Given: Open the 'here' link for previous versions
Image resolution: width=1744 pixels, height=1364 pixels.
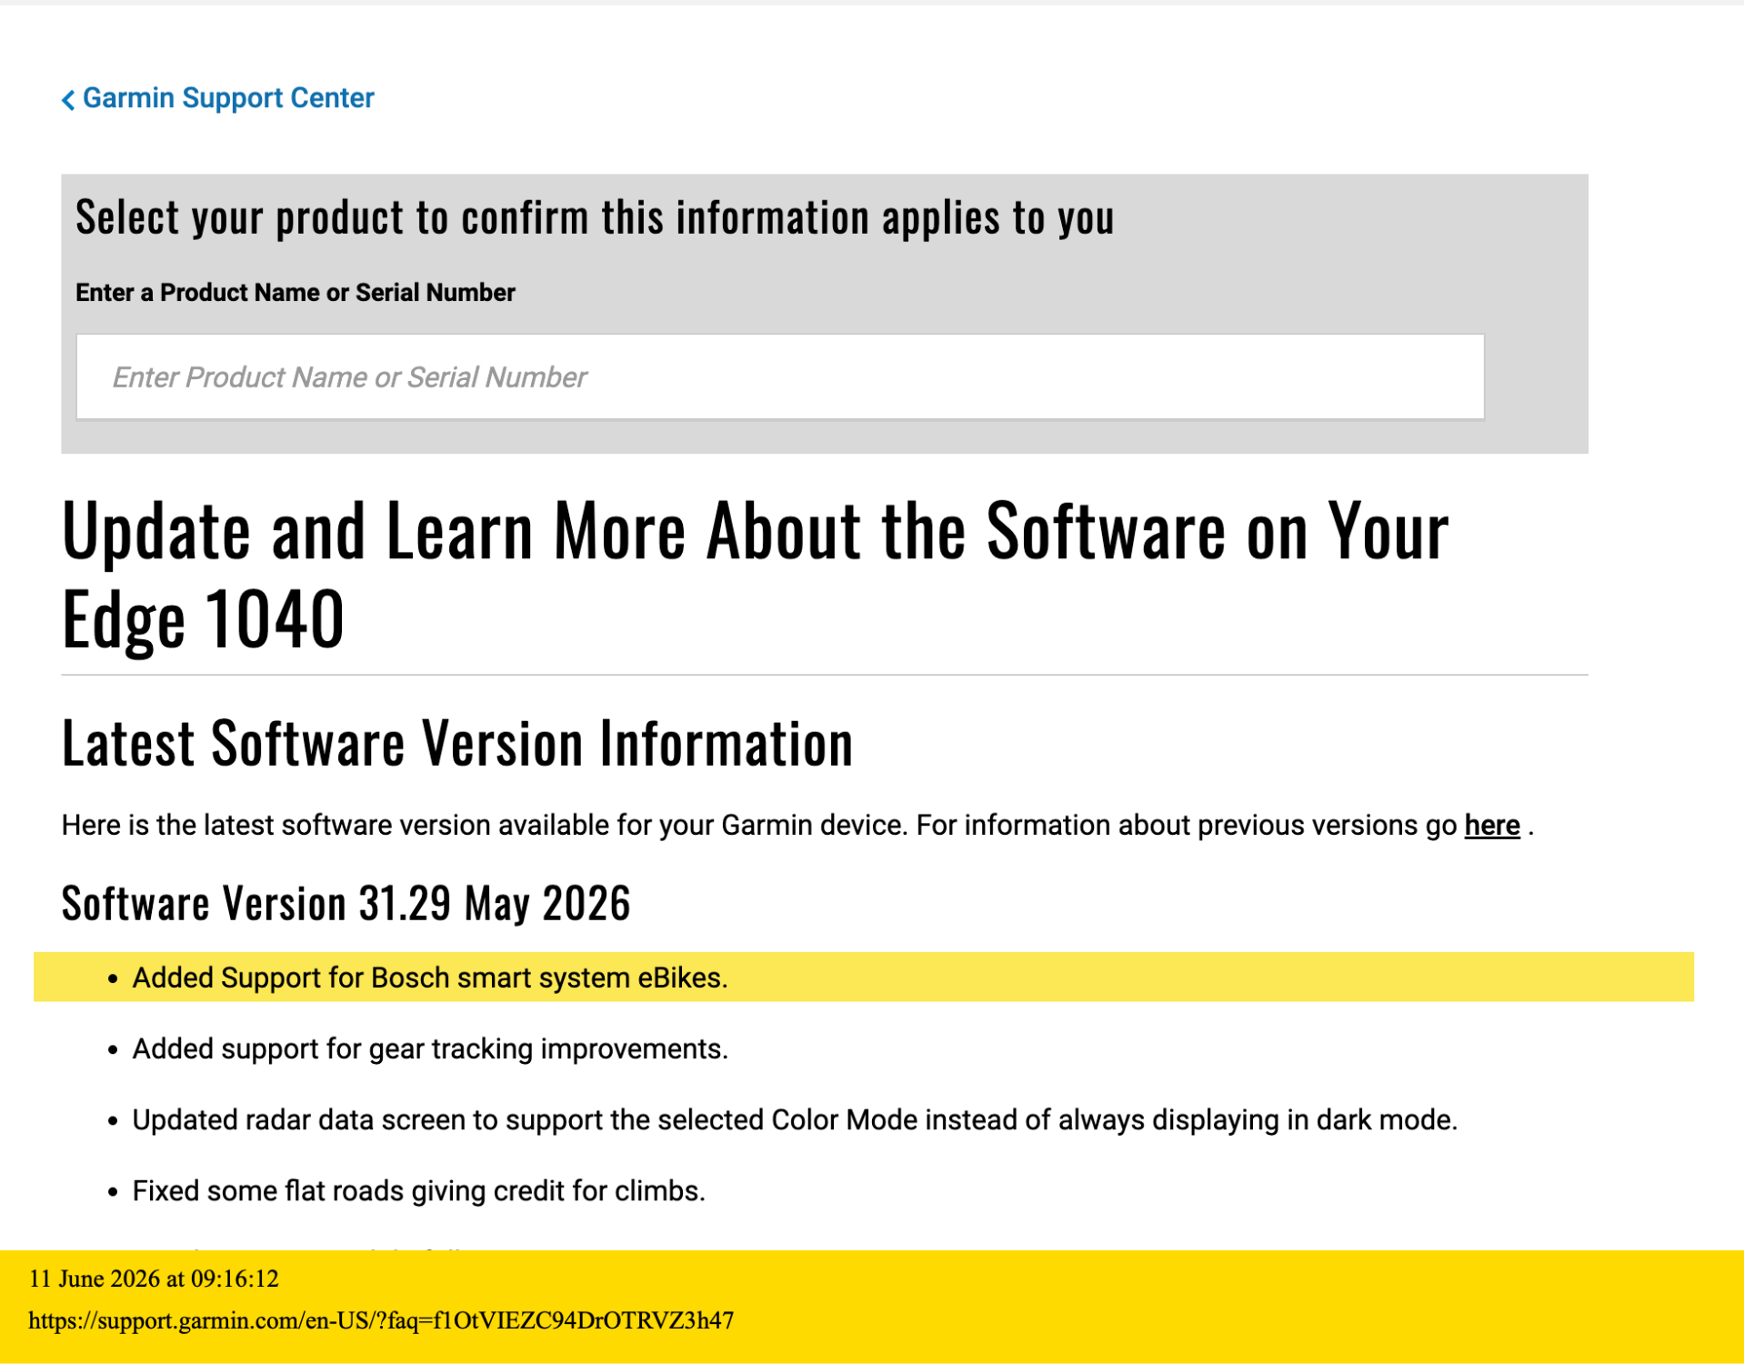Looking at the screenshot, I should coord(1491,825).
